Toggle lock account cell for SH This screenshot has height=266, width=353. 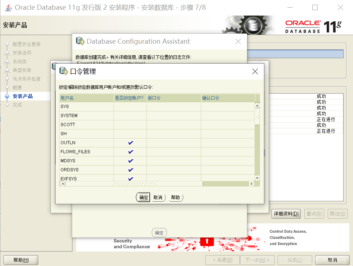coord(130,134)
